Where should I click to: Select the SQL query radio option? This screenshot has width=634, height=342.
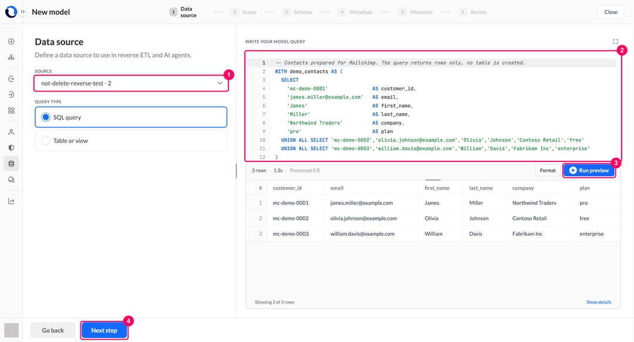coord(131,117)
